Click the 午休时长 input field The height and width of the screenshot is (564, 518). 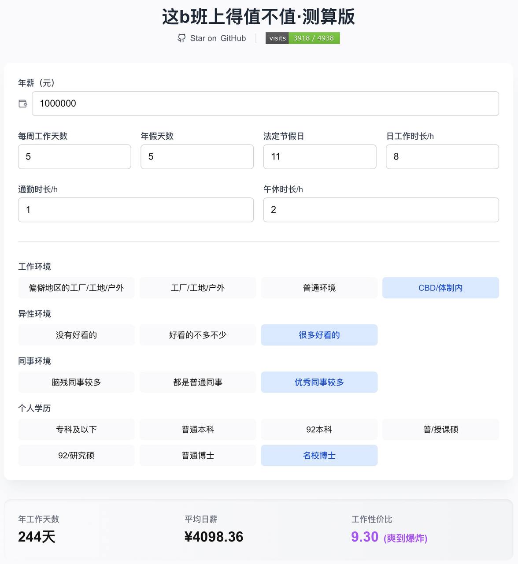tap(381, 210)
